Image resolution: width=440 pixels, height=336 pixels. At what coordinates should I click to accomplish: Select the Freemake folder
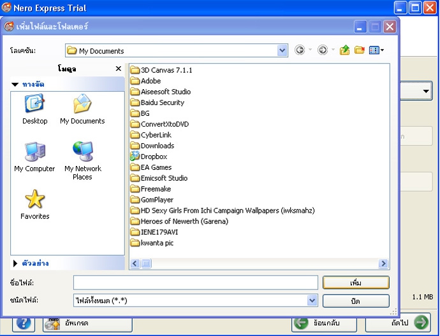click(x=150, y=189)
